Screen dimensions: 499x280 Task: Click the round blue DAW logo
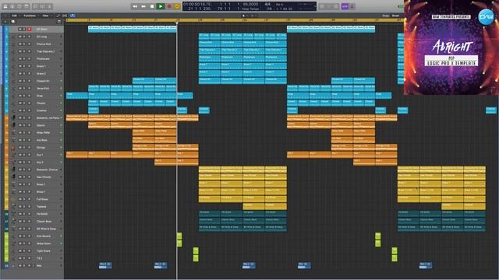click(486, 16)
